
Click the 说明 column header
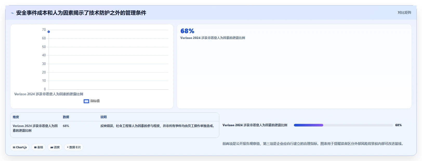(103, 117)
